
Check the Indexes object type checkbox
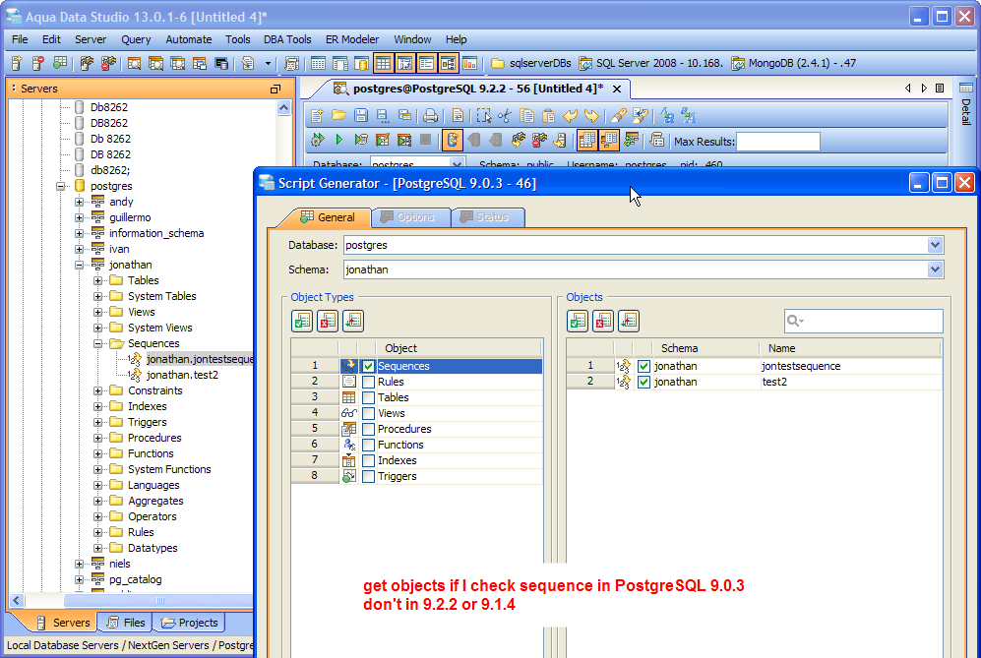[369, 460]
